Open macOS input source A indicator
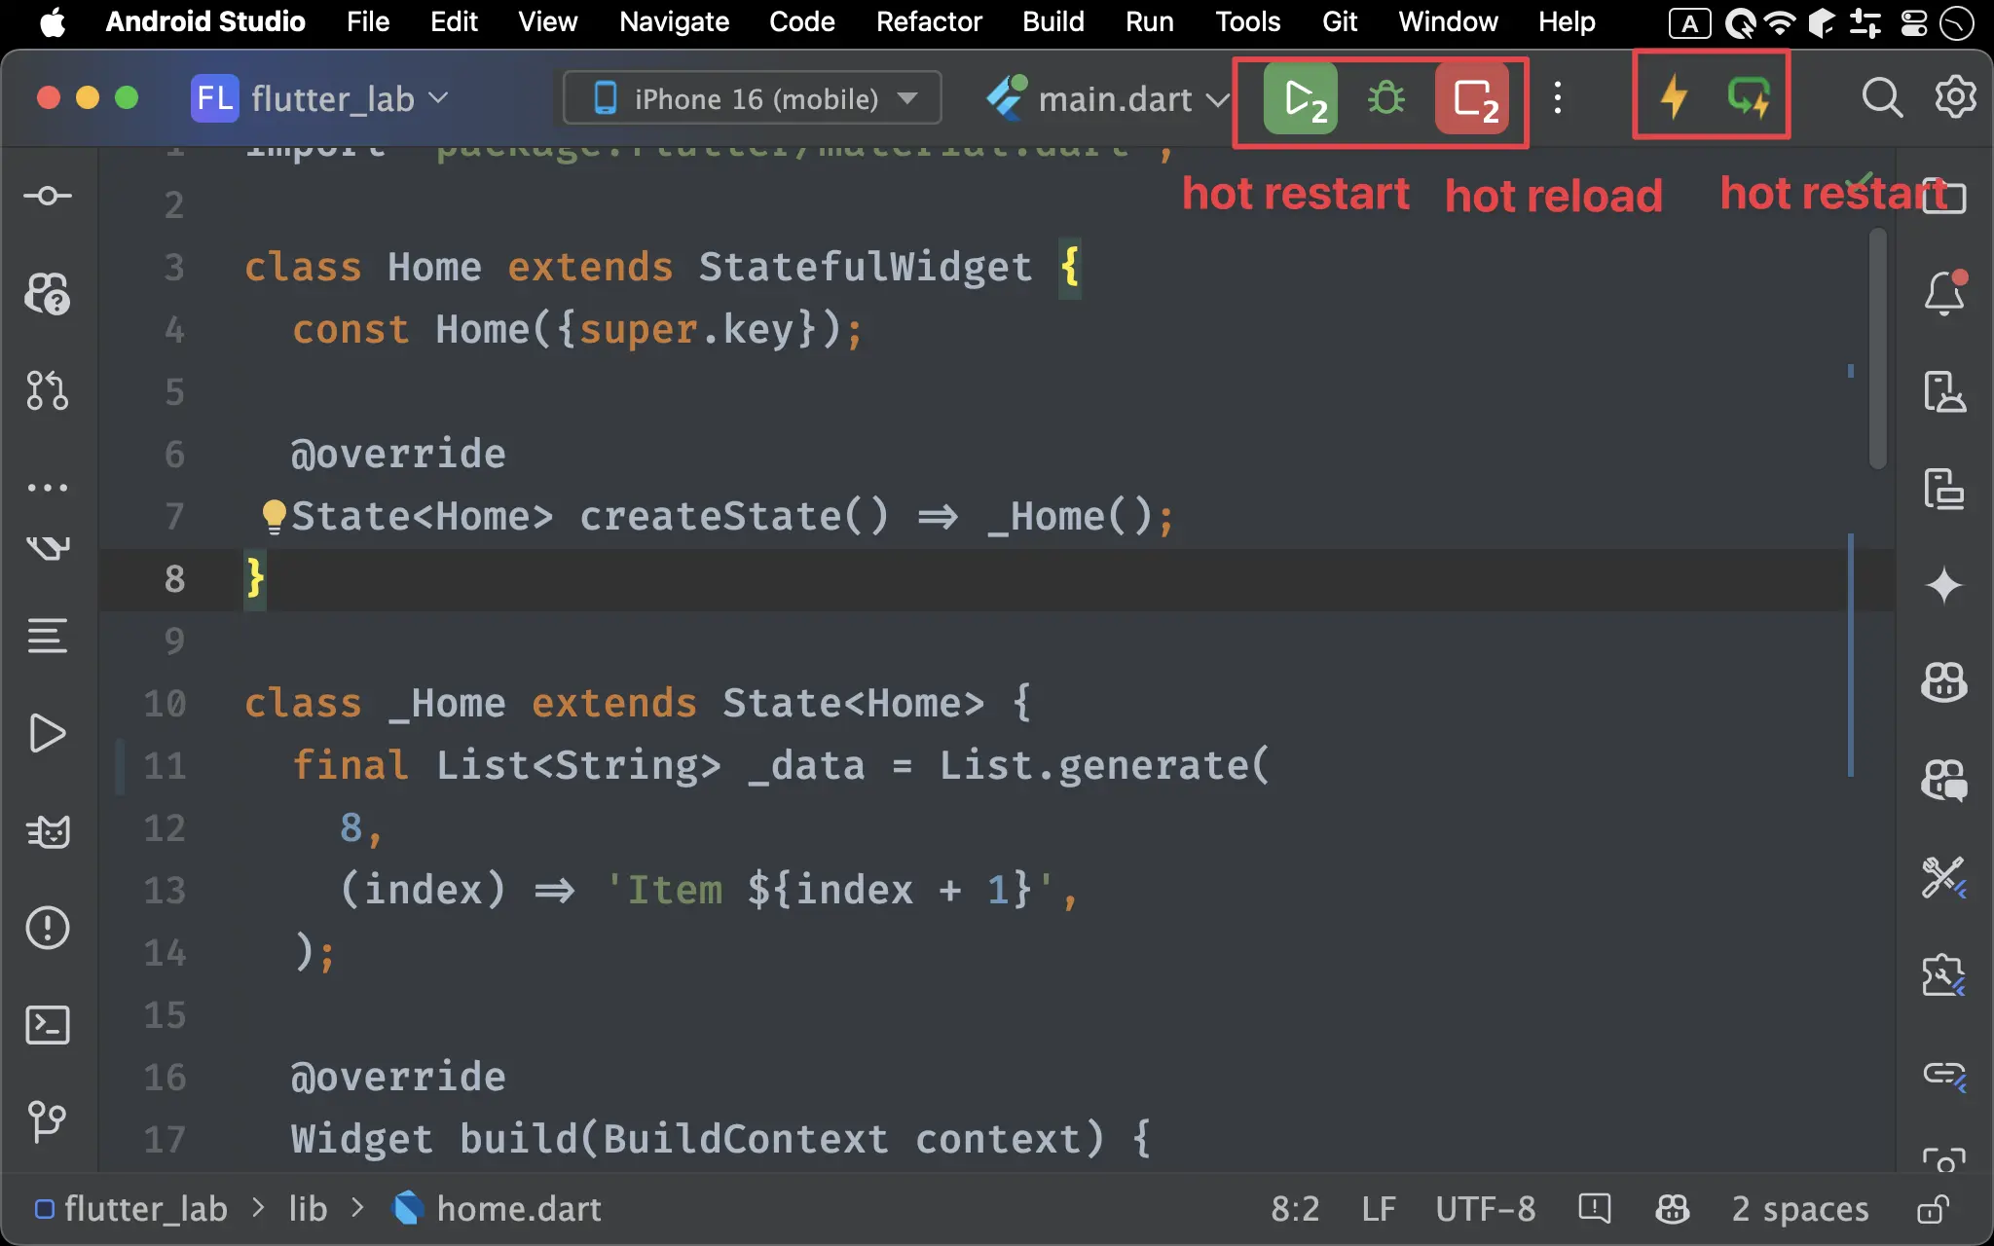This screenshot has height=1246, width=1994. pos(1689,23)
